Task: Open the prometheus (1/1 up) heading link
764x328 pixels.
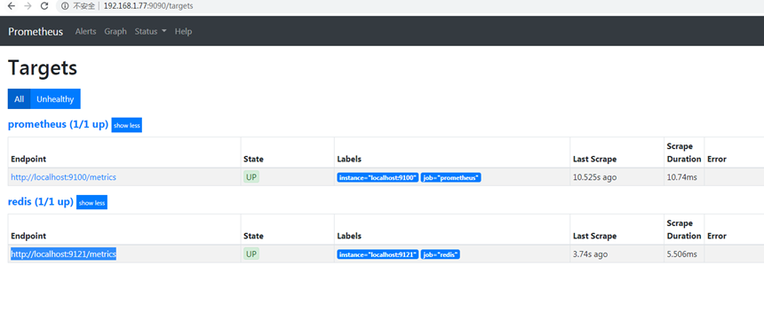Action: pos(58,124)
